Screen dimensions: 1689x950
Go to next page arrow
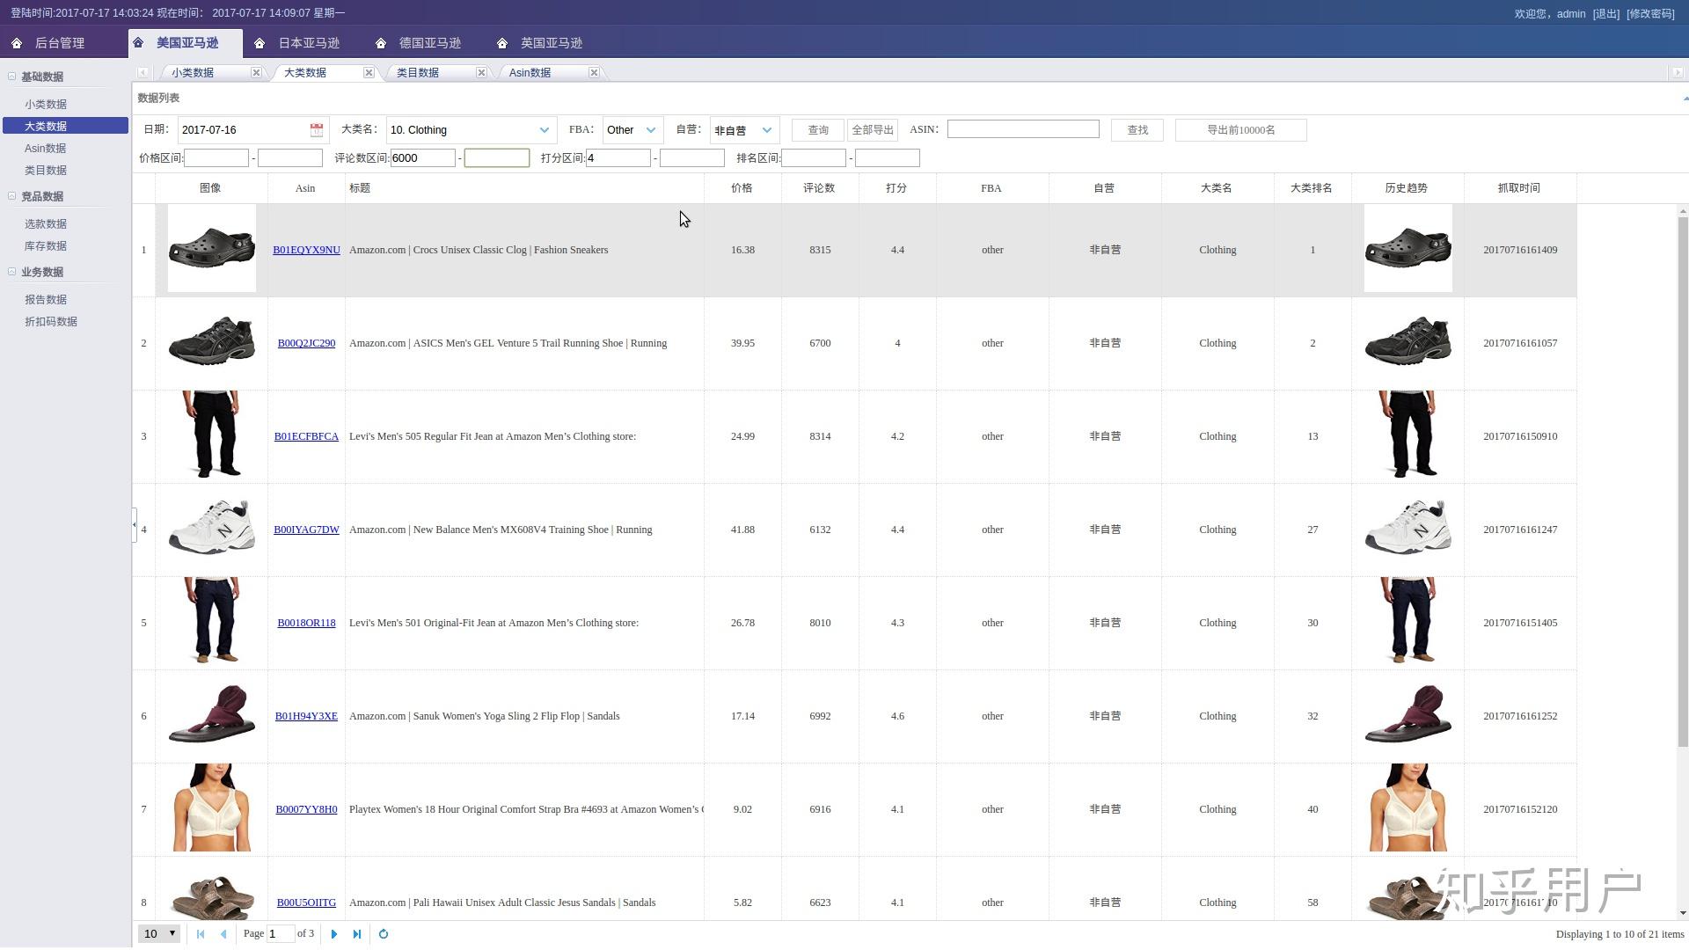click(334, 934)
